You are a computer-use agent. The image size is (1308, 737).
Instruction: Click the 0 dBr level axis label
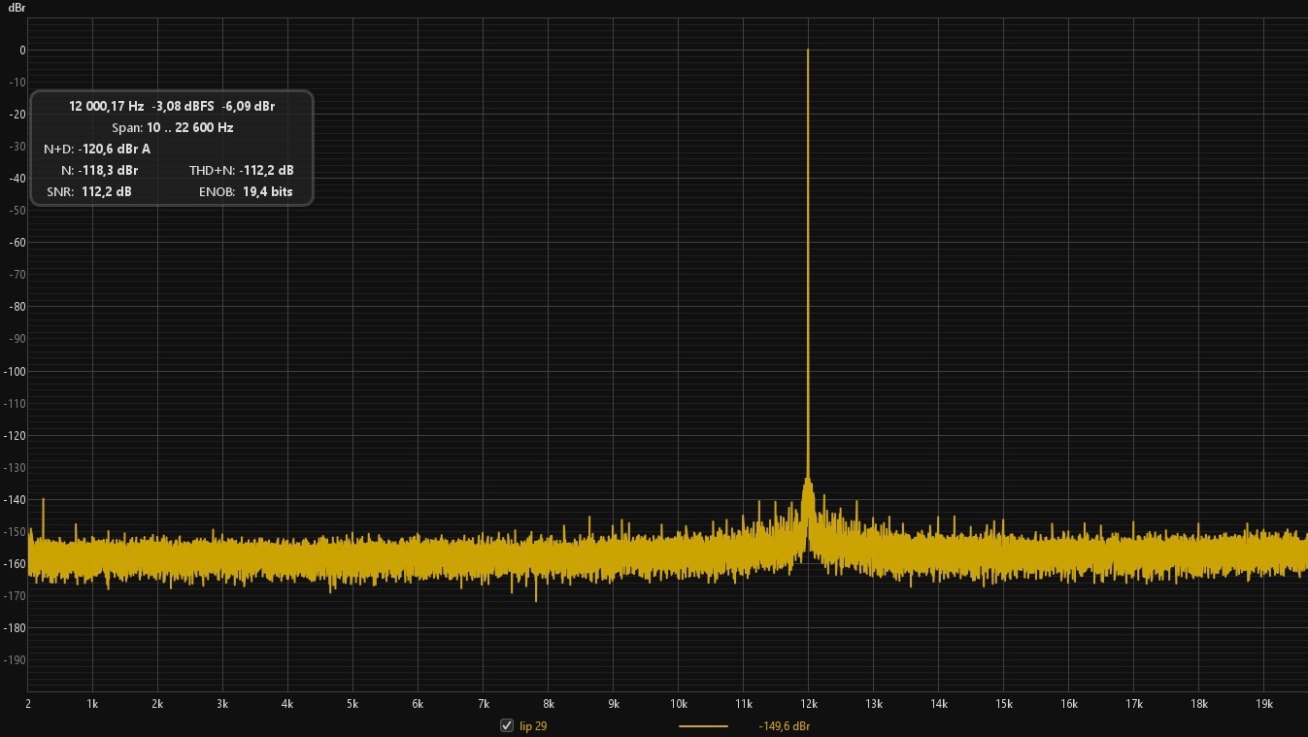[x=21, y=50]
